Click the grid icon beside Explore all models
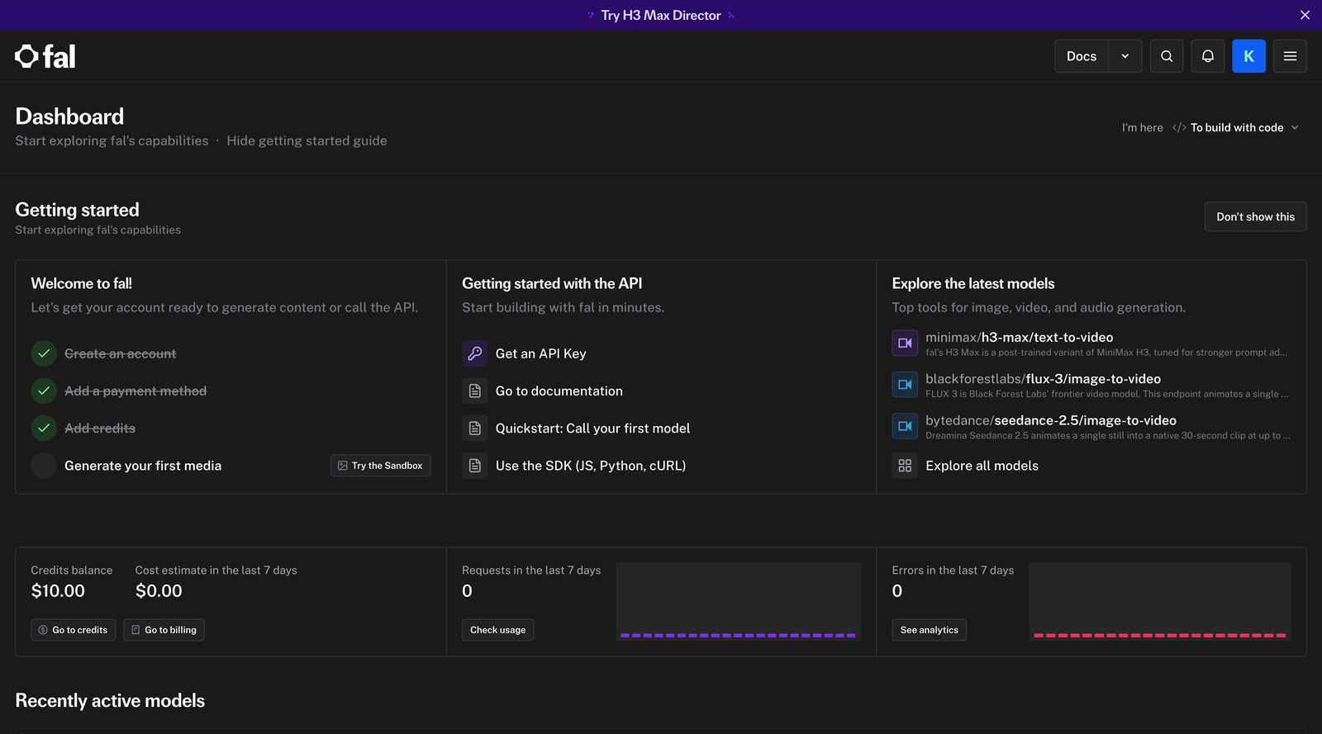 pos(905,466)
